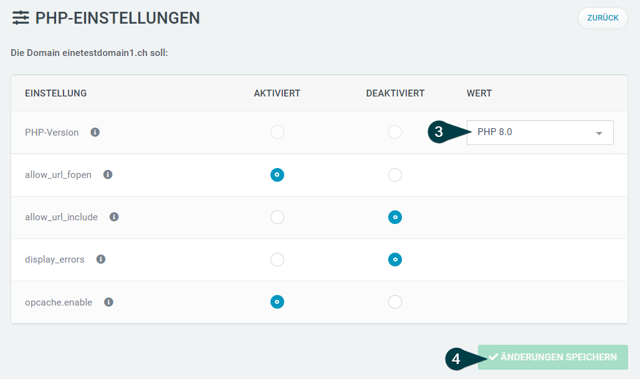Open info tooltip for allow_url_fopen
This screenshot has width=640, height=379.
tap(108, 174)
